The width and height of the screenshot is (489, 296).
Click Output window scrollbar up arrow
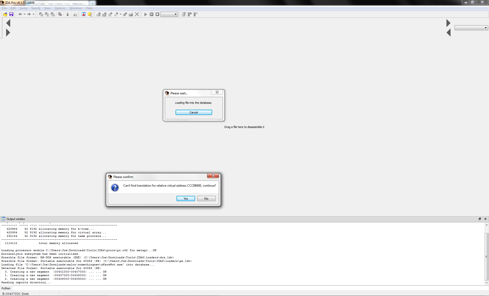(x=487, y=225)
